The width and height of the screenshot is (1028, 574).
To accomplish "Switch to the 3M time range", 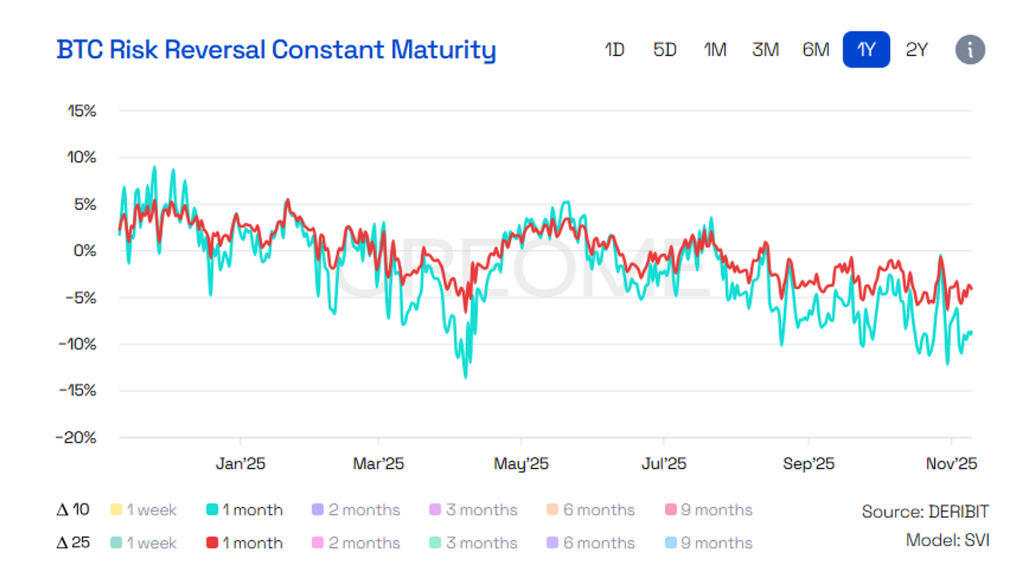I will pos(765,50).
